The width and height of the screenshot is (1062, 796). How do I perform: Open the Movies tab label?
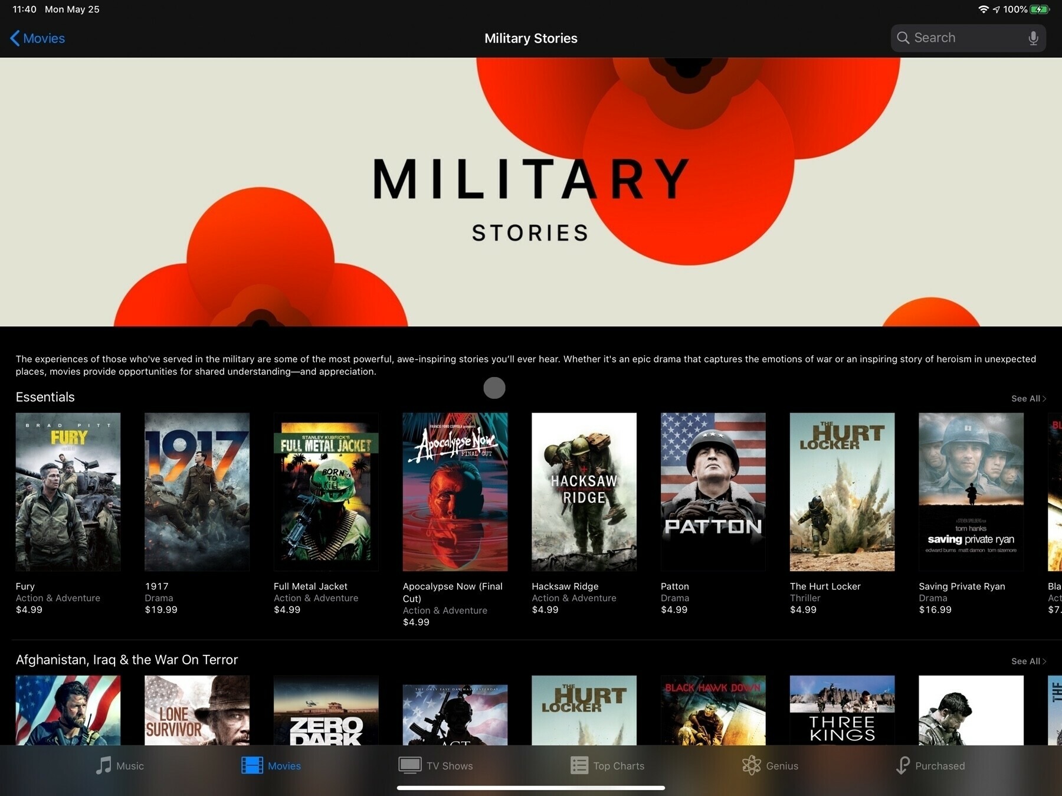tap(284, 766)
